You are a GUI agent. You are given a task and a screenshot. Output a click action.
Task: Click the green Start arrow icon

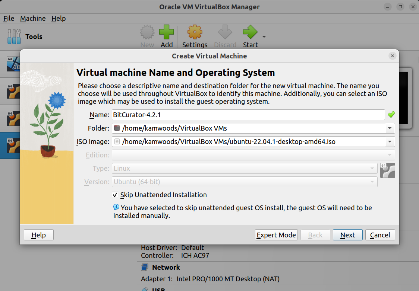point(250,32)
